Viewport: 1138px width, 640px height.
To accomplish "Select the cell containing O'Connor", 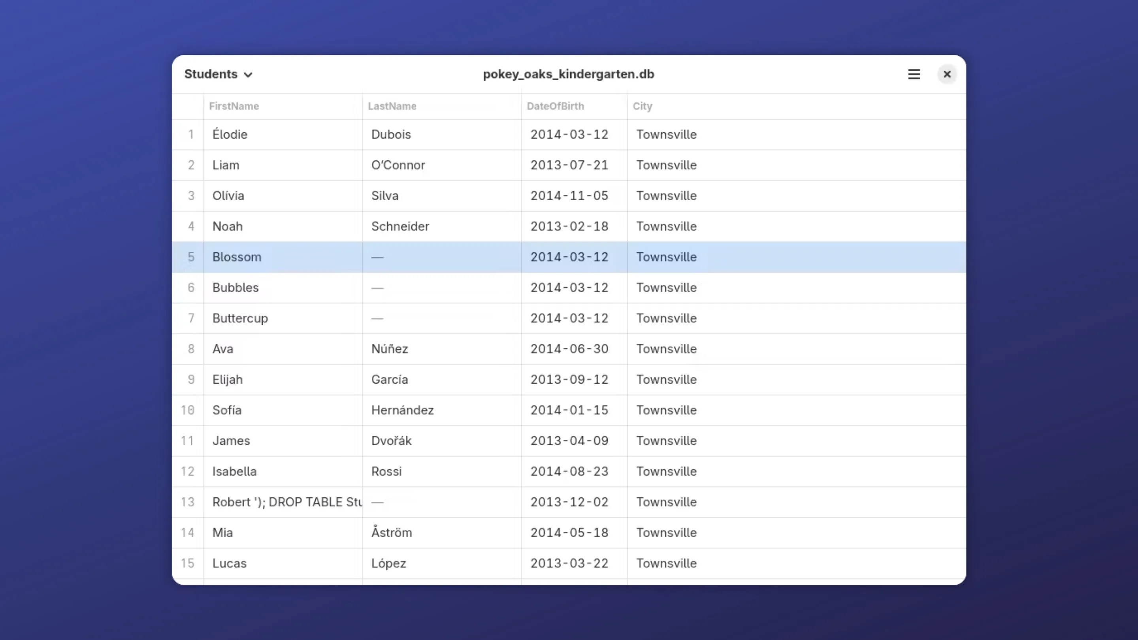I will tap(398, 165).
